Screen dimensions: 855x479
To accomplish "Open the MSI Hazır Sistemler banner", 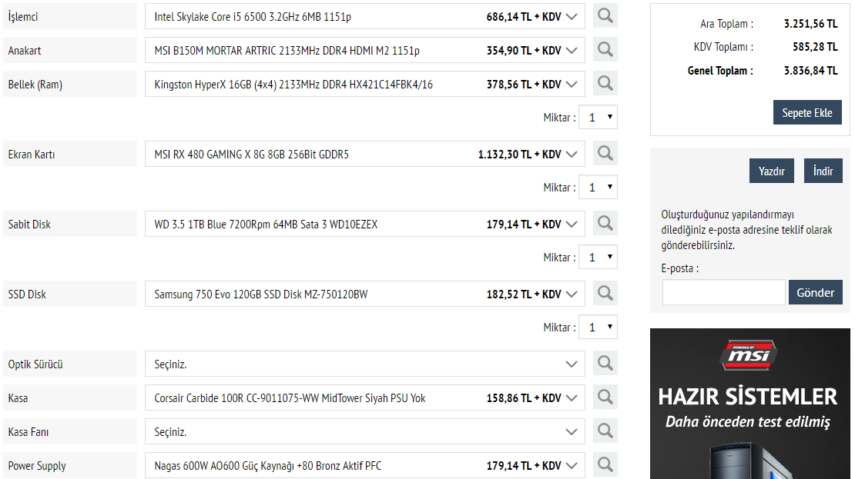I will (x=749, y=404).
